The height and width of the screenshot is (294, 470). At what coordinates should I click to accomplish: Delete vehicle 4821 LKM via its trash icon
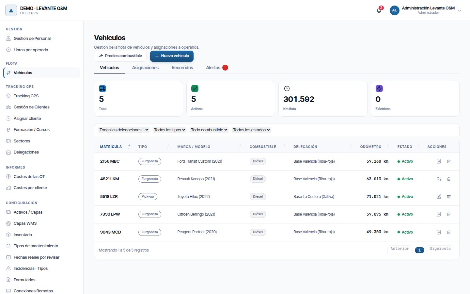coord(449,179)
